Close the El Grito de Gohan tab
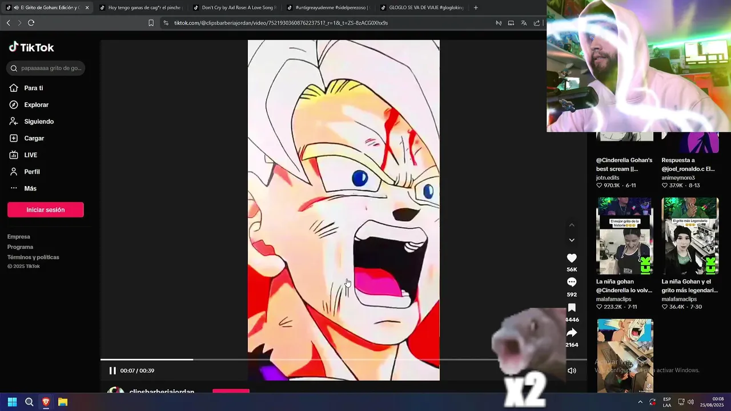This screenshot has width=731, height=411. tap(87, 7)
